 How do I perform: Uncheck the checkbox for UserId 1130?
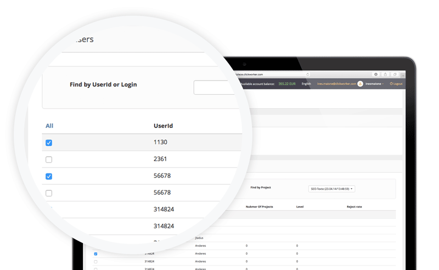pyautogui.click(x=49, y=143)
